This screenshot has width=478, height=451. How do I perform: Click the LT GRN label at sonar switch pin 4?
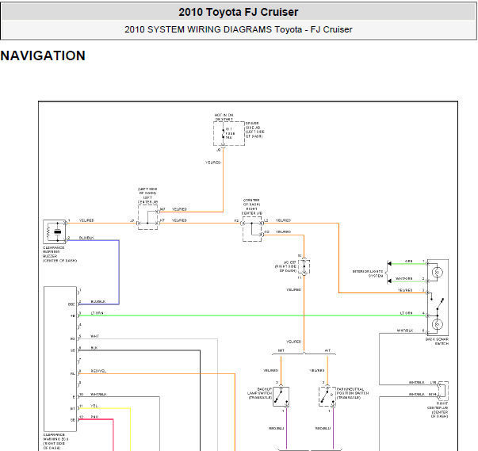click(406, 313)
